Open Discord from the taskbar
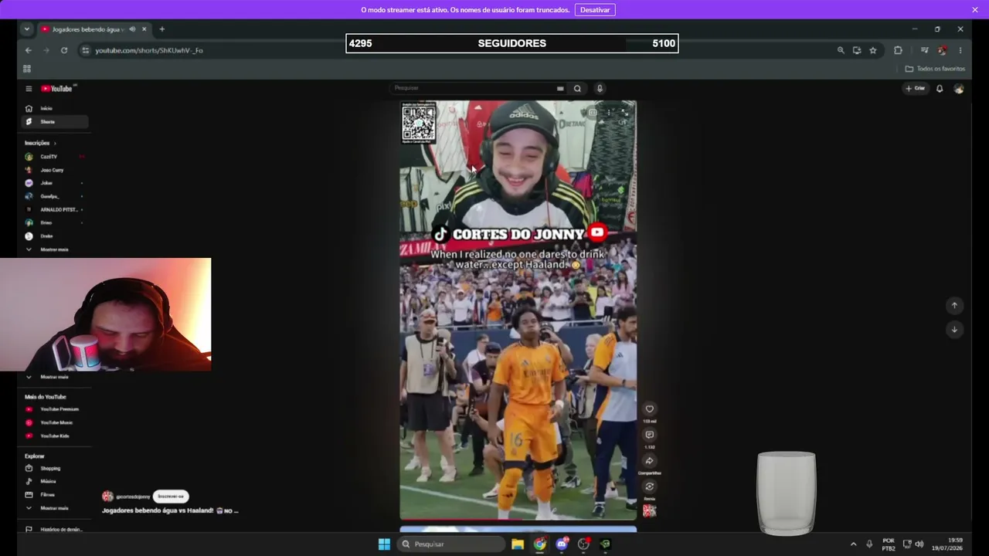The image size is (989, 556). click(562, 544)
